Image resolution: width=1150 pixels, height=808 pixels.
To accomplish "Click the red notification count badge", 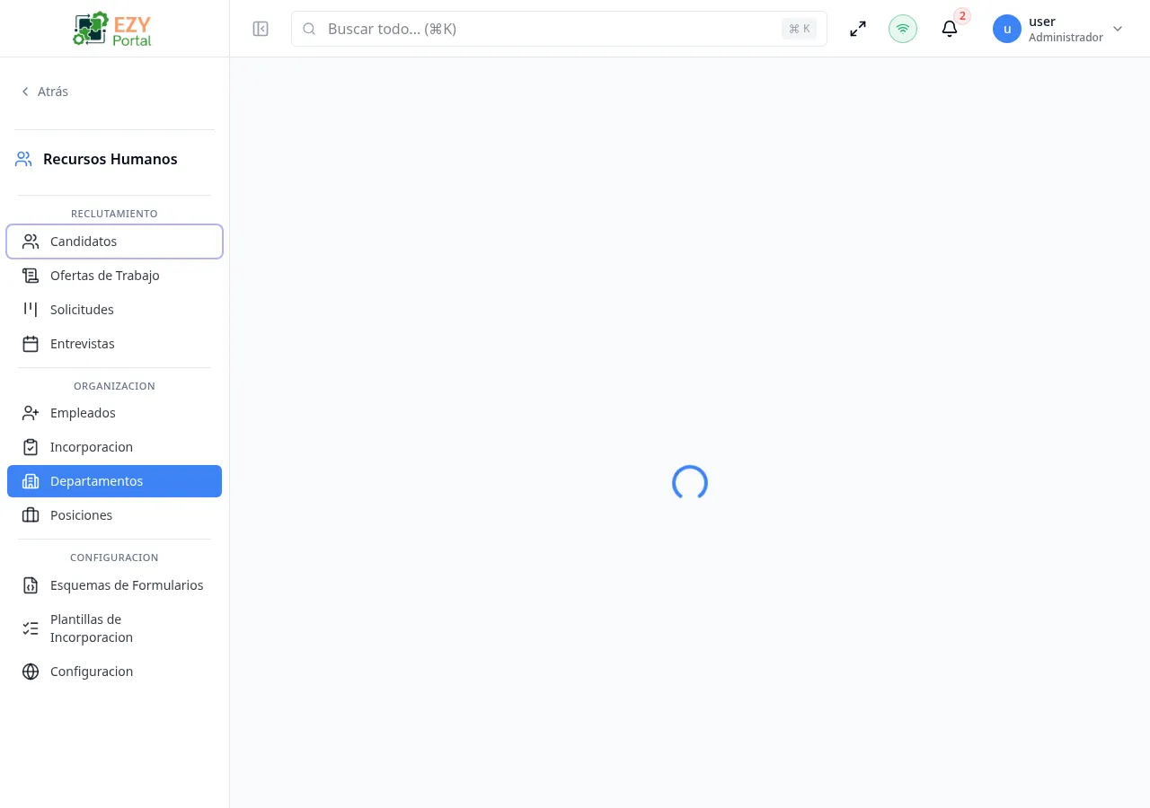I will [963, 16].
